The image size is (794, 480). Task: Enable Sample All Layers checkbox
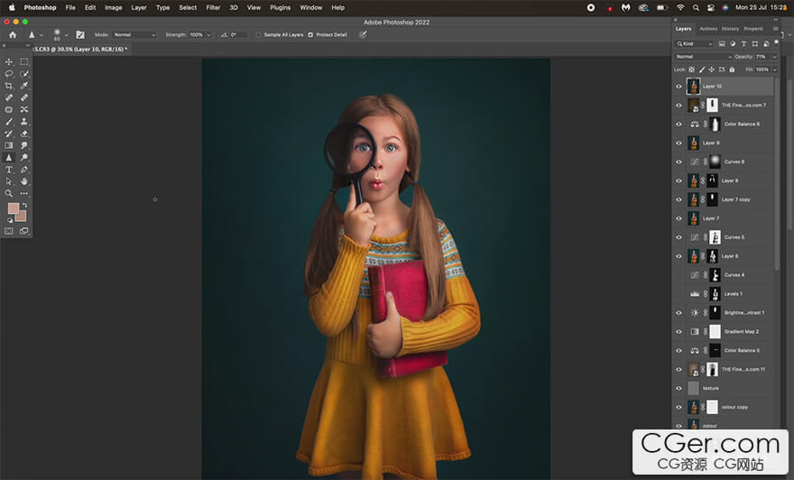pyautogui.click(x=258, y=35)
